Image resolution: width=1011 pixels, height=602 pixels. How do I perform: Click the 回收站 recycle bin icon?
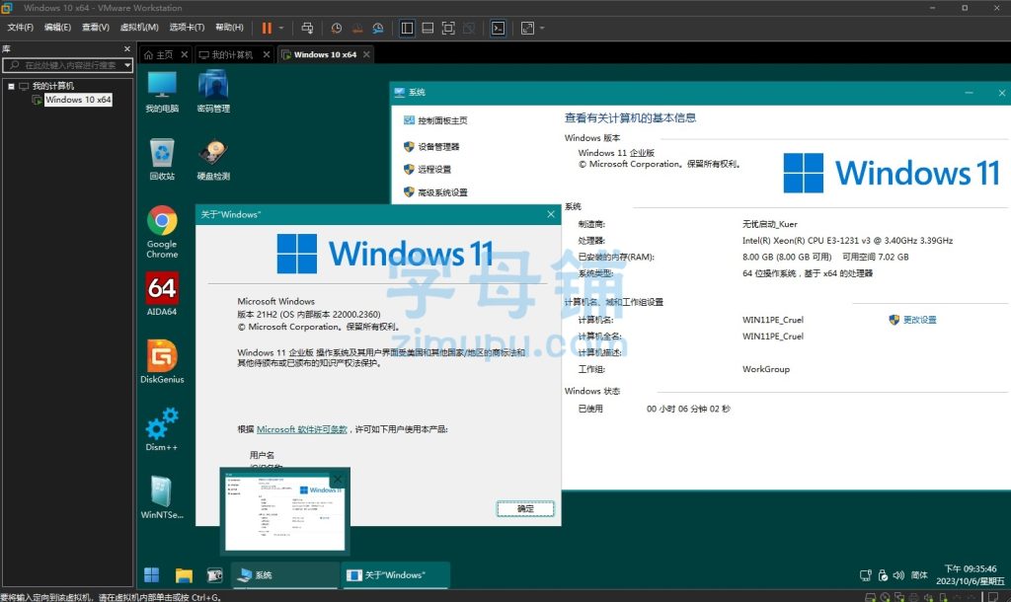coord(162,159)
